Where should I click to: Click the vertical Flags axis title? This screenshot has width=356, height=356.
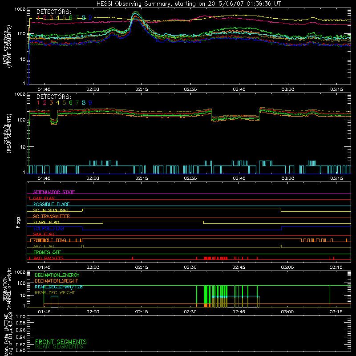click(18, 222)
